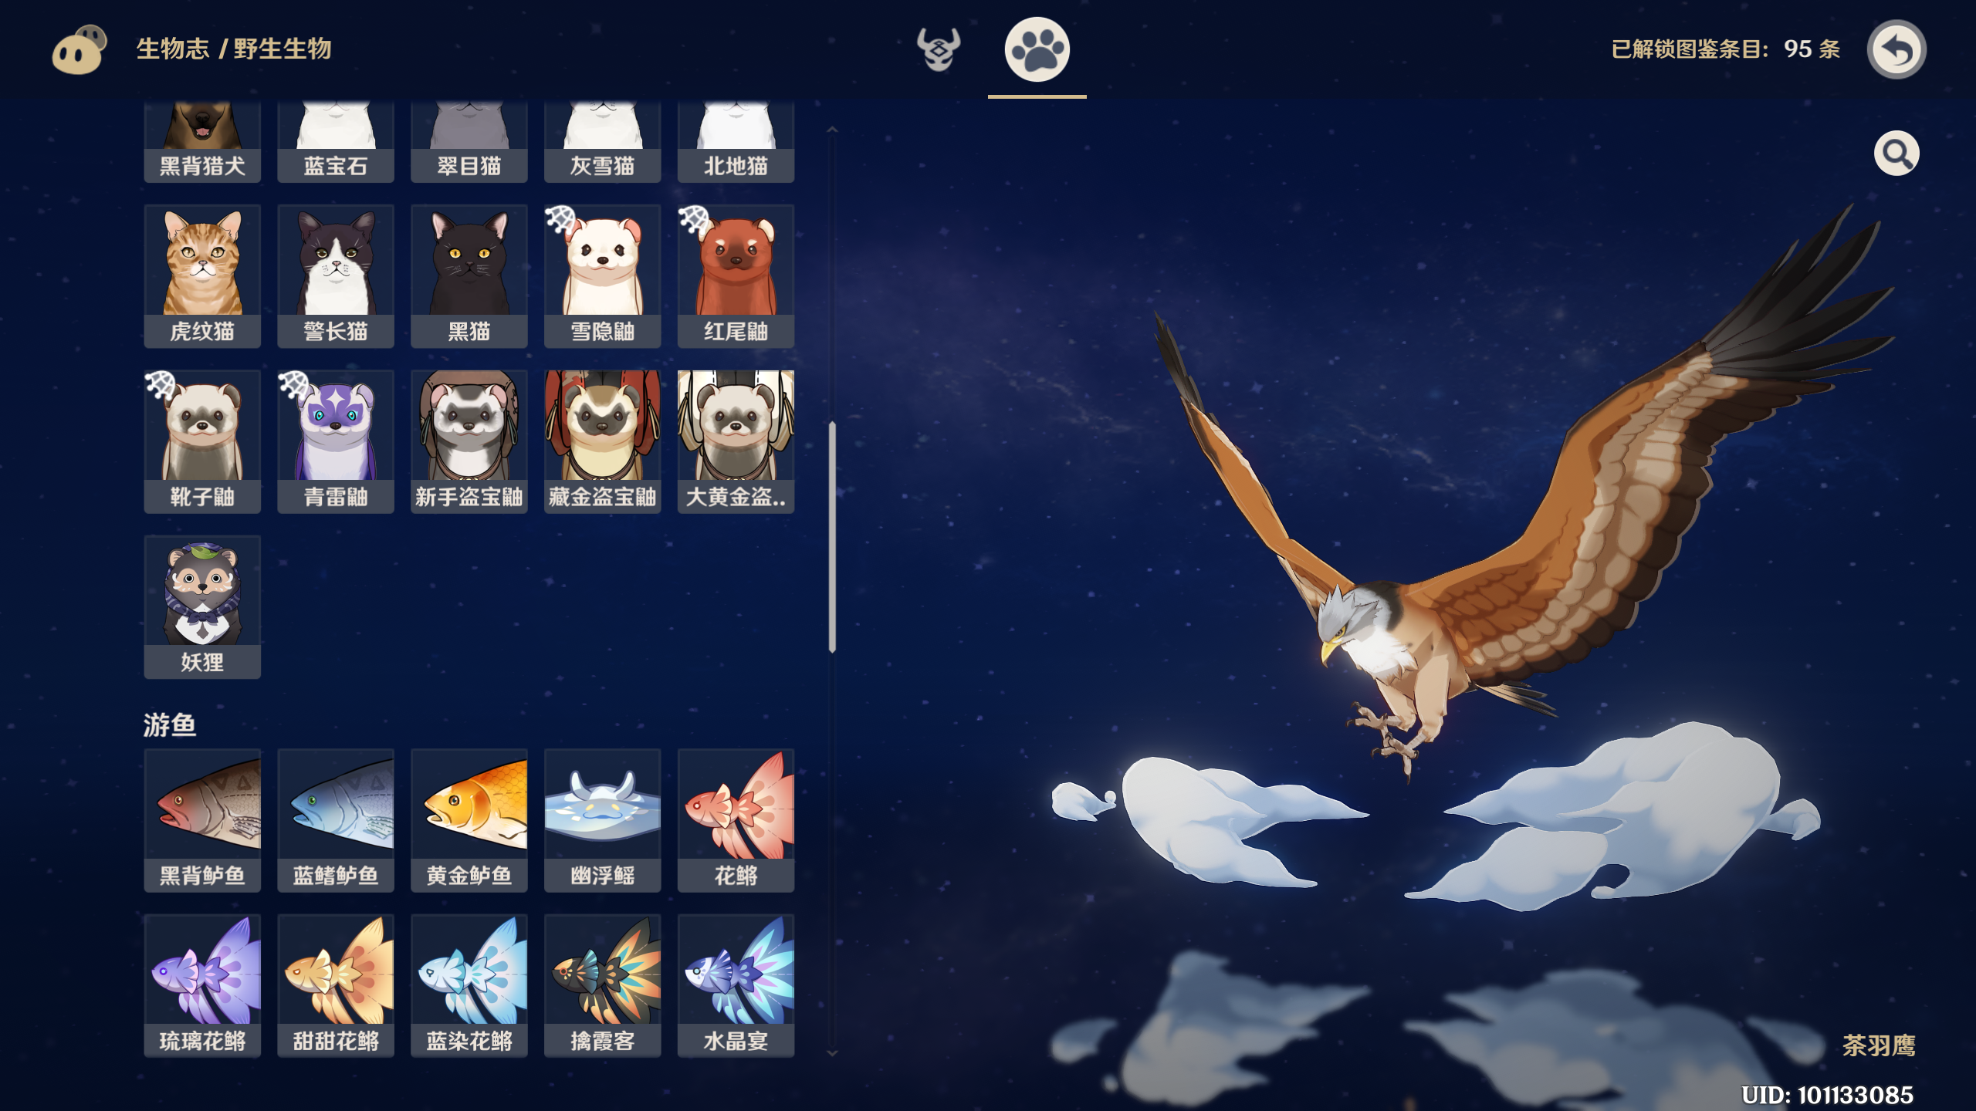The width and height of the screenshot is (1976, 1111).
Task: Select the 蓝宝石 cat entry
Action: [x=336, y=142]
